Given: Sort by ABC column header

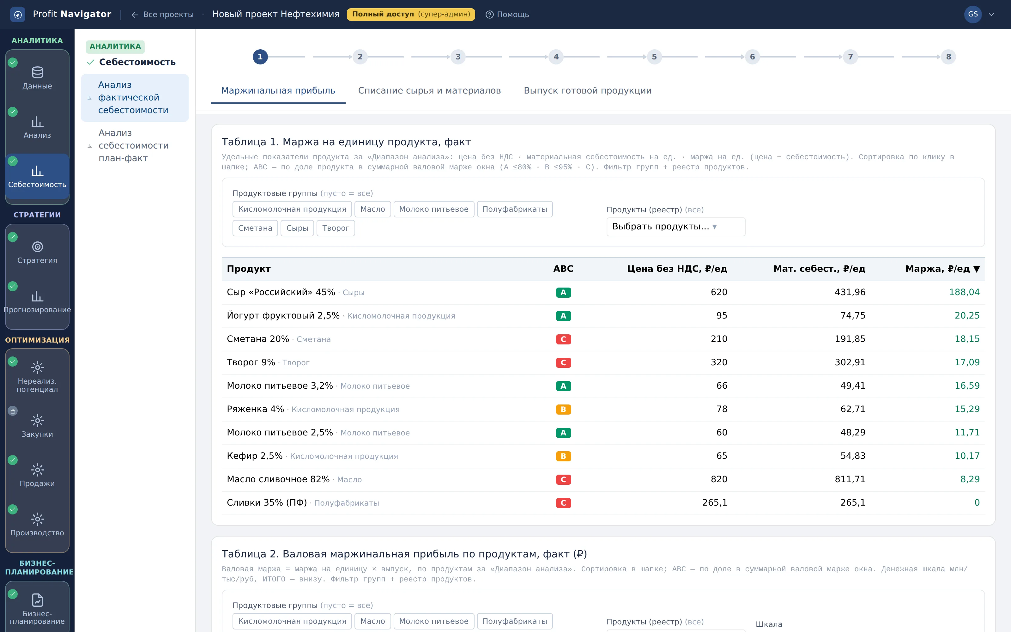Looking at the screenshot, I should point(563,269).
